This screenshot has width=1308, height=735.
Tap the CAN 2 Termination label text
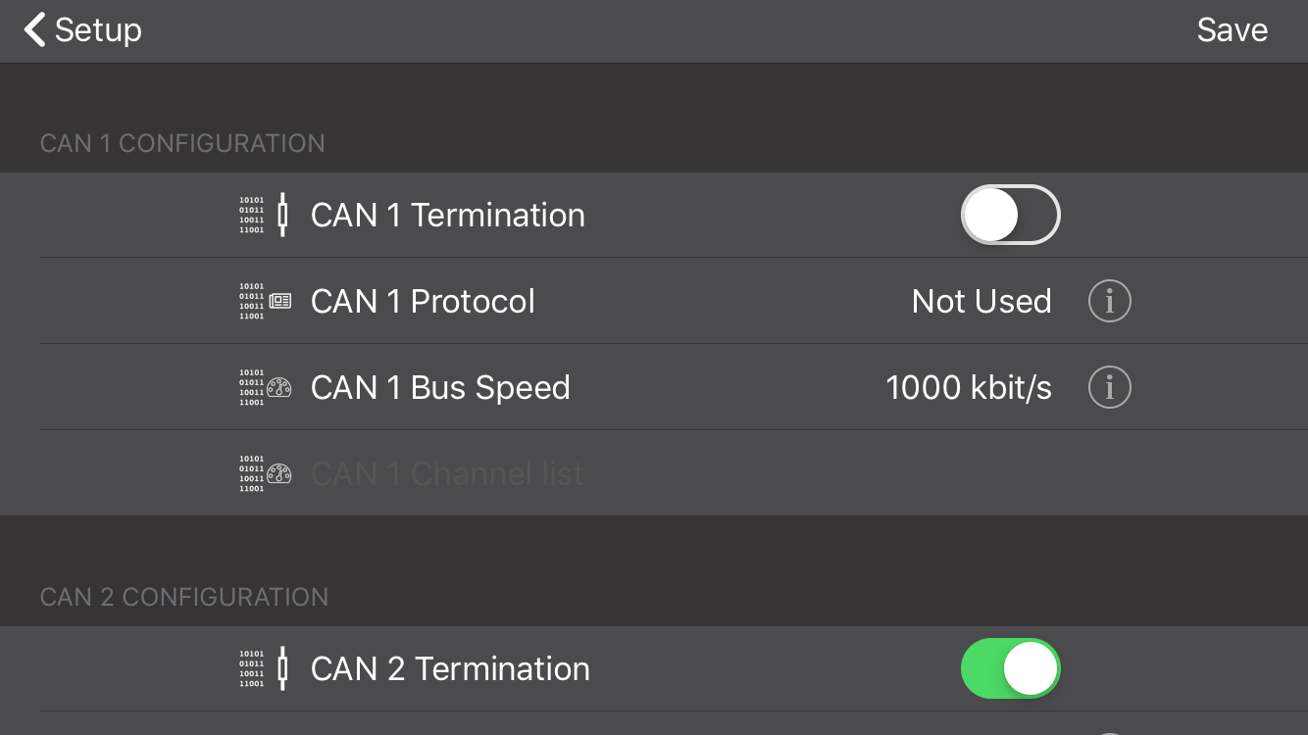450,668
